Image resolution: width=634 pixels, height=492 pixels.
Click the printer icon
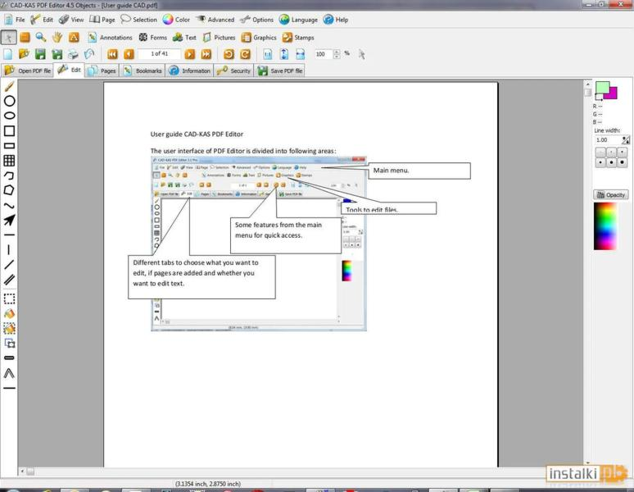pos(73,54)
